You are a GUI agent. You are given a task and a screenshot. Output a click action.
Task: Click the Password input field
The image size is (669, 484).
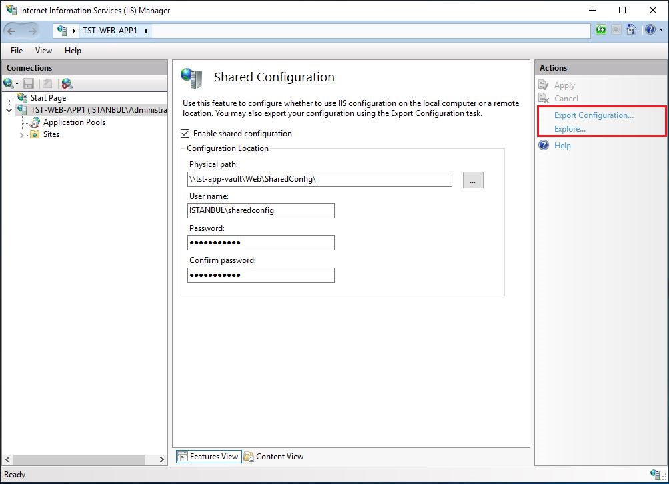(261, 242)
